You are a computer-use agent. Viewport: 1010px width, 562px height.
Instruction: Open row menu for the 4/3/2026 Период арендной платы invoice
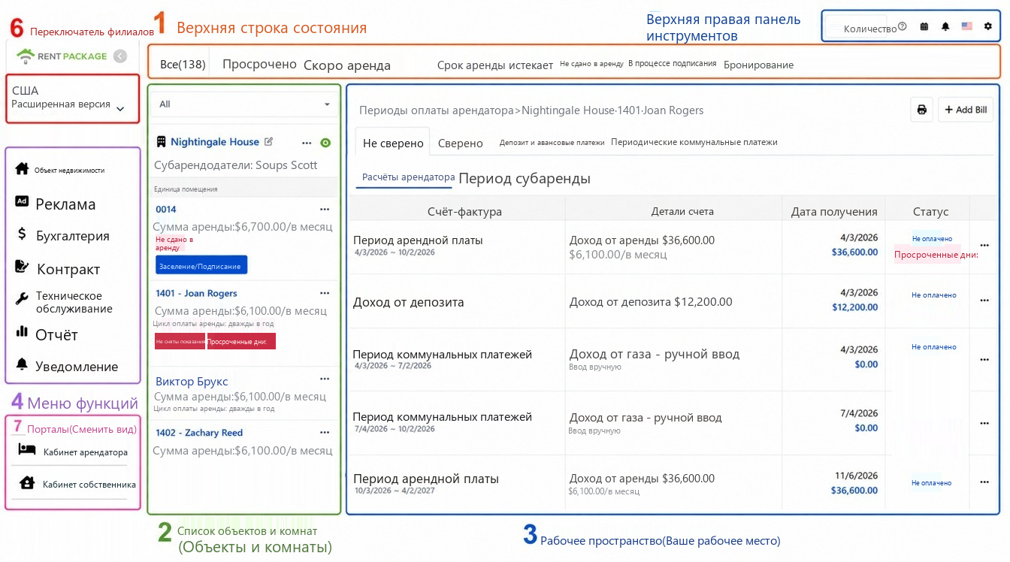point(984,246)
